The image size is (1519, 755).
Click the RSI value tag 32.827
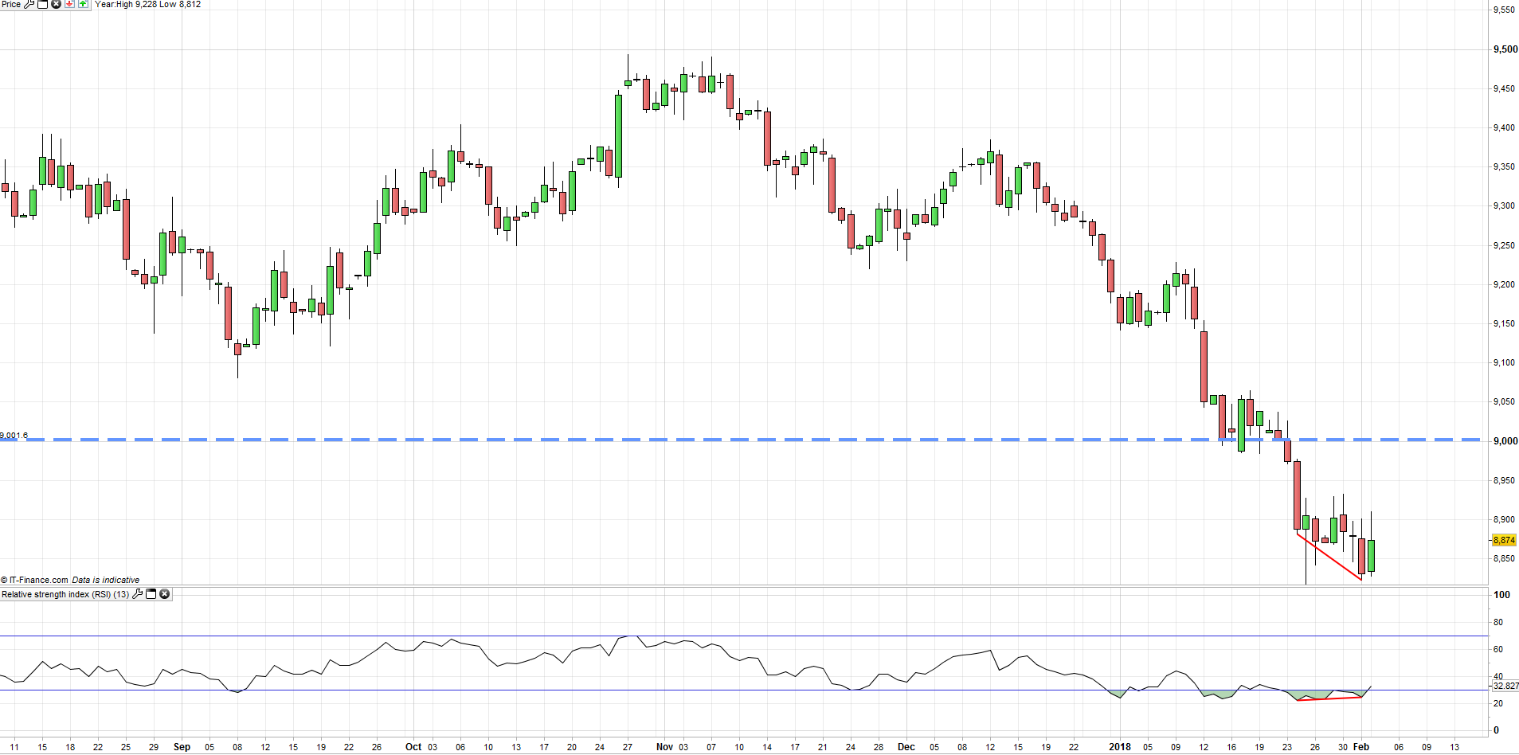click(x=1505, y=686)
